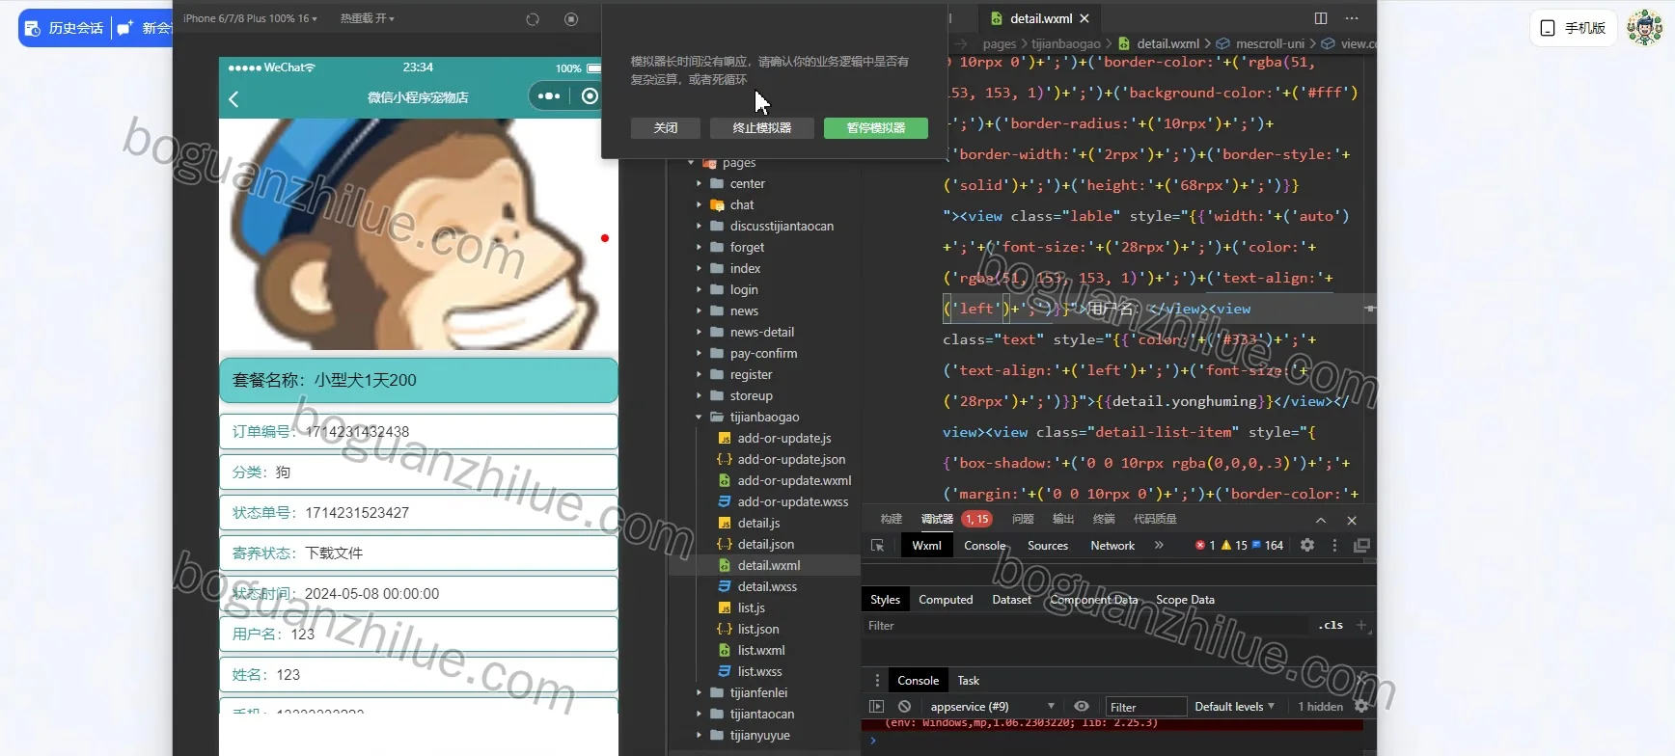Refresh the simulator with the reload icon

point(533,19)
